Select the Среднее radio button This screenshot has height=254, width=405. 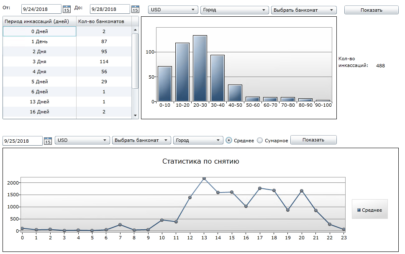click(229, 141)
